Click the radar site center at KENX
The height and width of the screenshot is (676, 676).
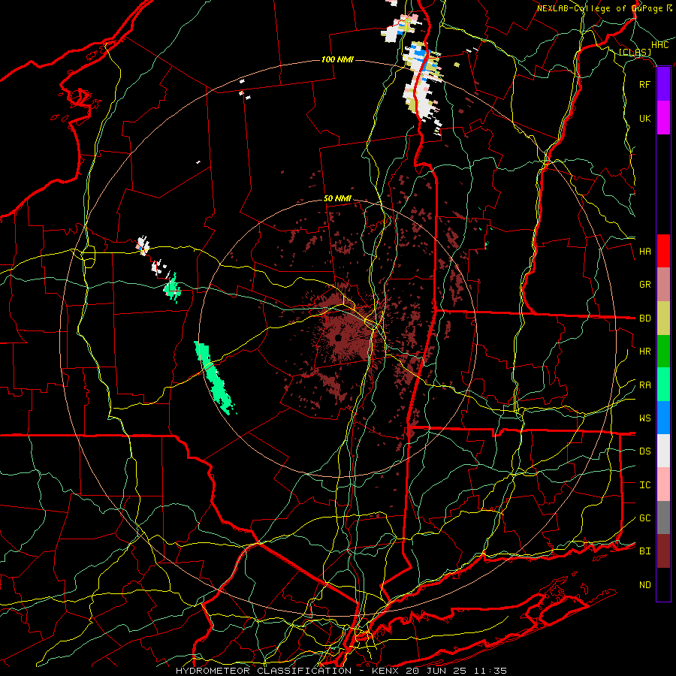(338, 337)
